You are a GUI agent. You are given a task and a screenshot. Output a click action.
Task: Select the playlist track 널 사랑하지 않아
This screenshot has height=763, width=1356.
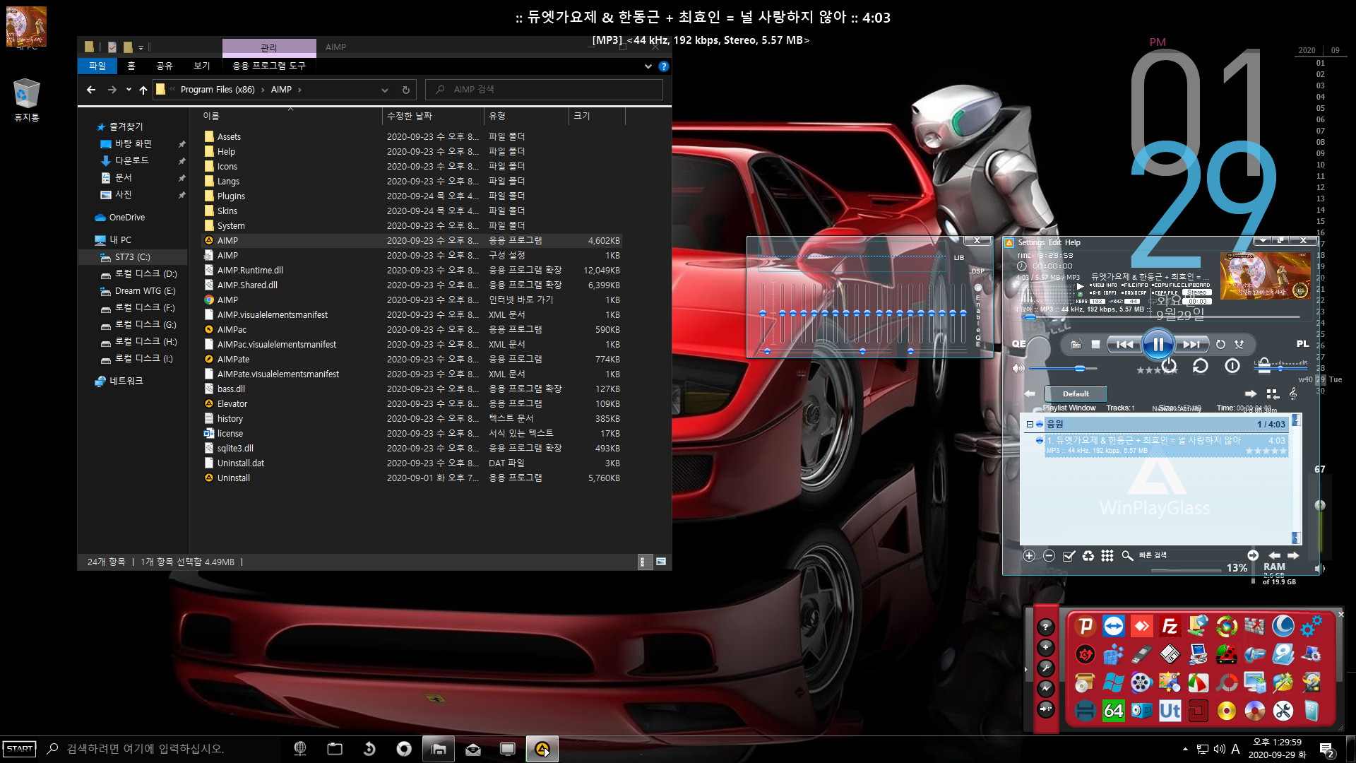point(1165,445)
